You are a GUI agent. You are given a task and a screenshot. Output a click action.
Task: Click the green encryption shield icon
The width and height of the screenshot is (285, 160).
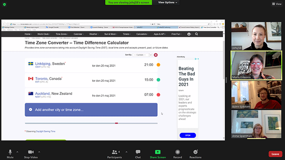(x=4, y=4)
